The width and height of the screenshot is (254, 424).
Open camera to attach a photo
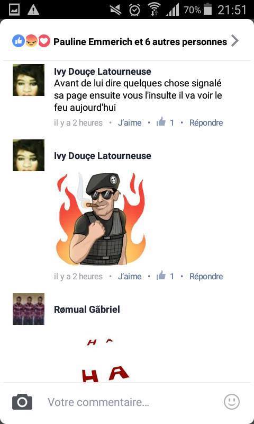click(22, 402)
